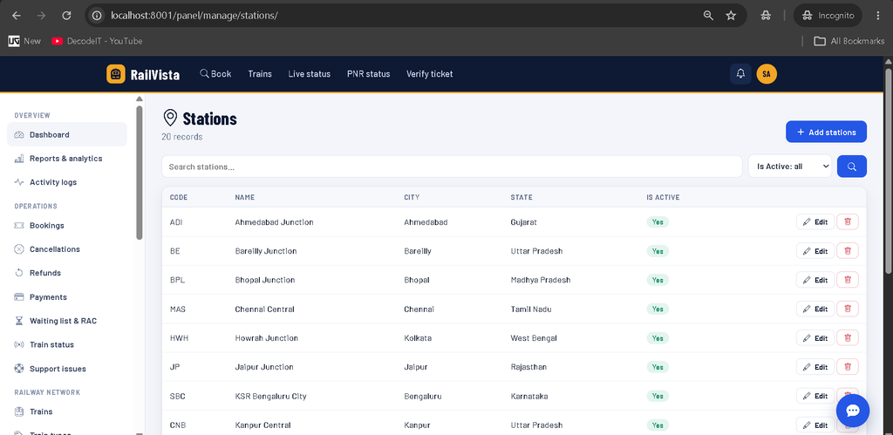Bookmark this page with the star icon
893x435 pixels.
(731, 16)
